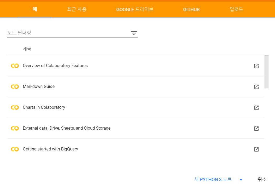Image resolution: width=275 pixels, height=188 pixels.
Task: Open Overview of Colaboratory Features notebook
Action: [x=55, y=66]
